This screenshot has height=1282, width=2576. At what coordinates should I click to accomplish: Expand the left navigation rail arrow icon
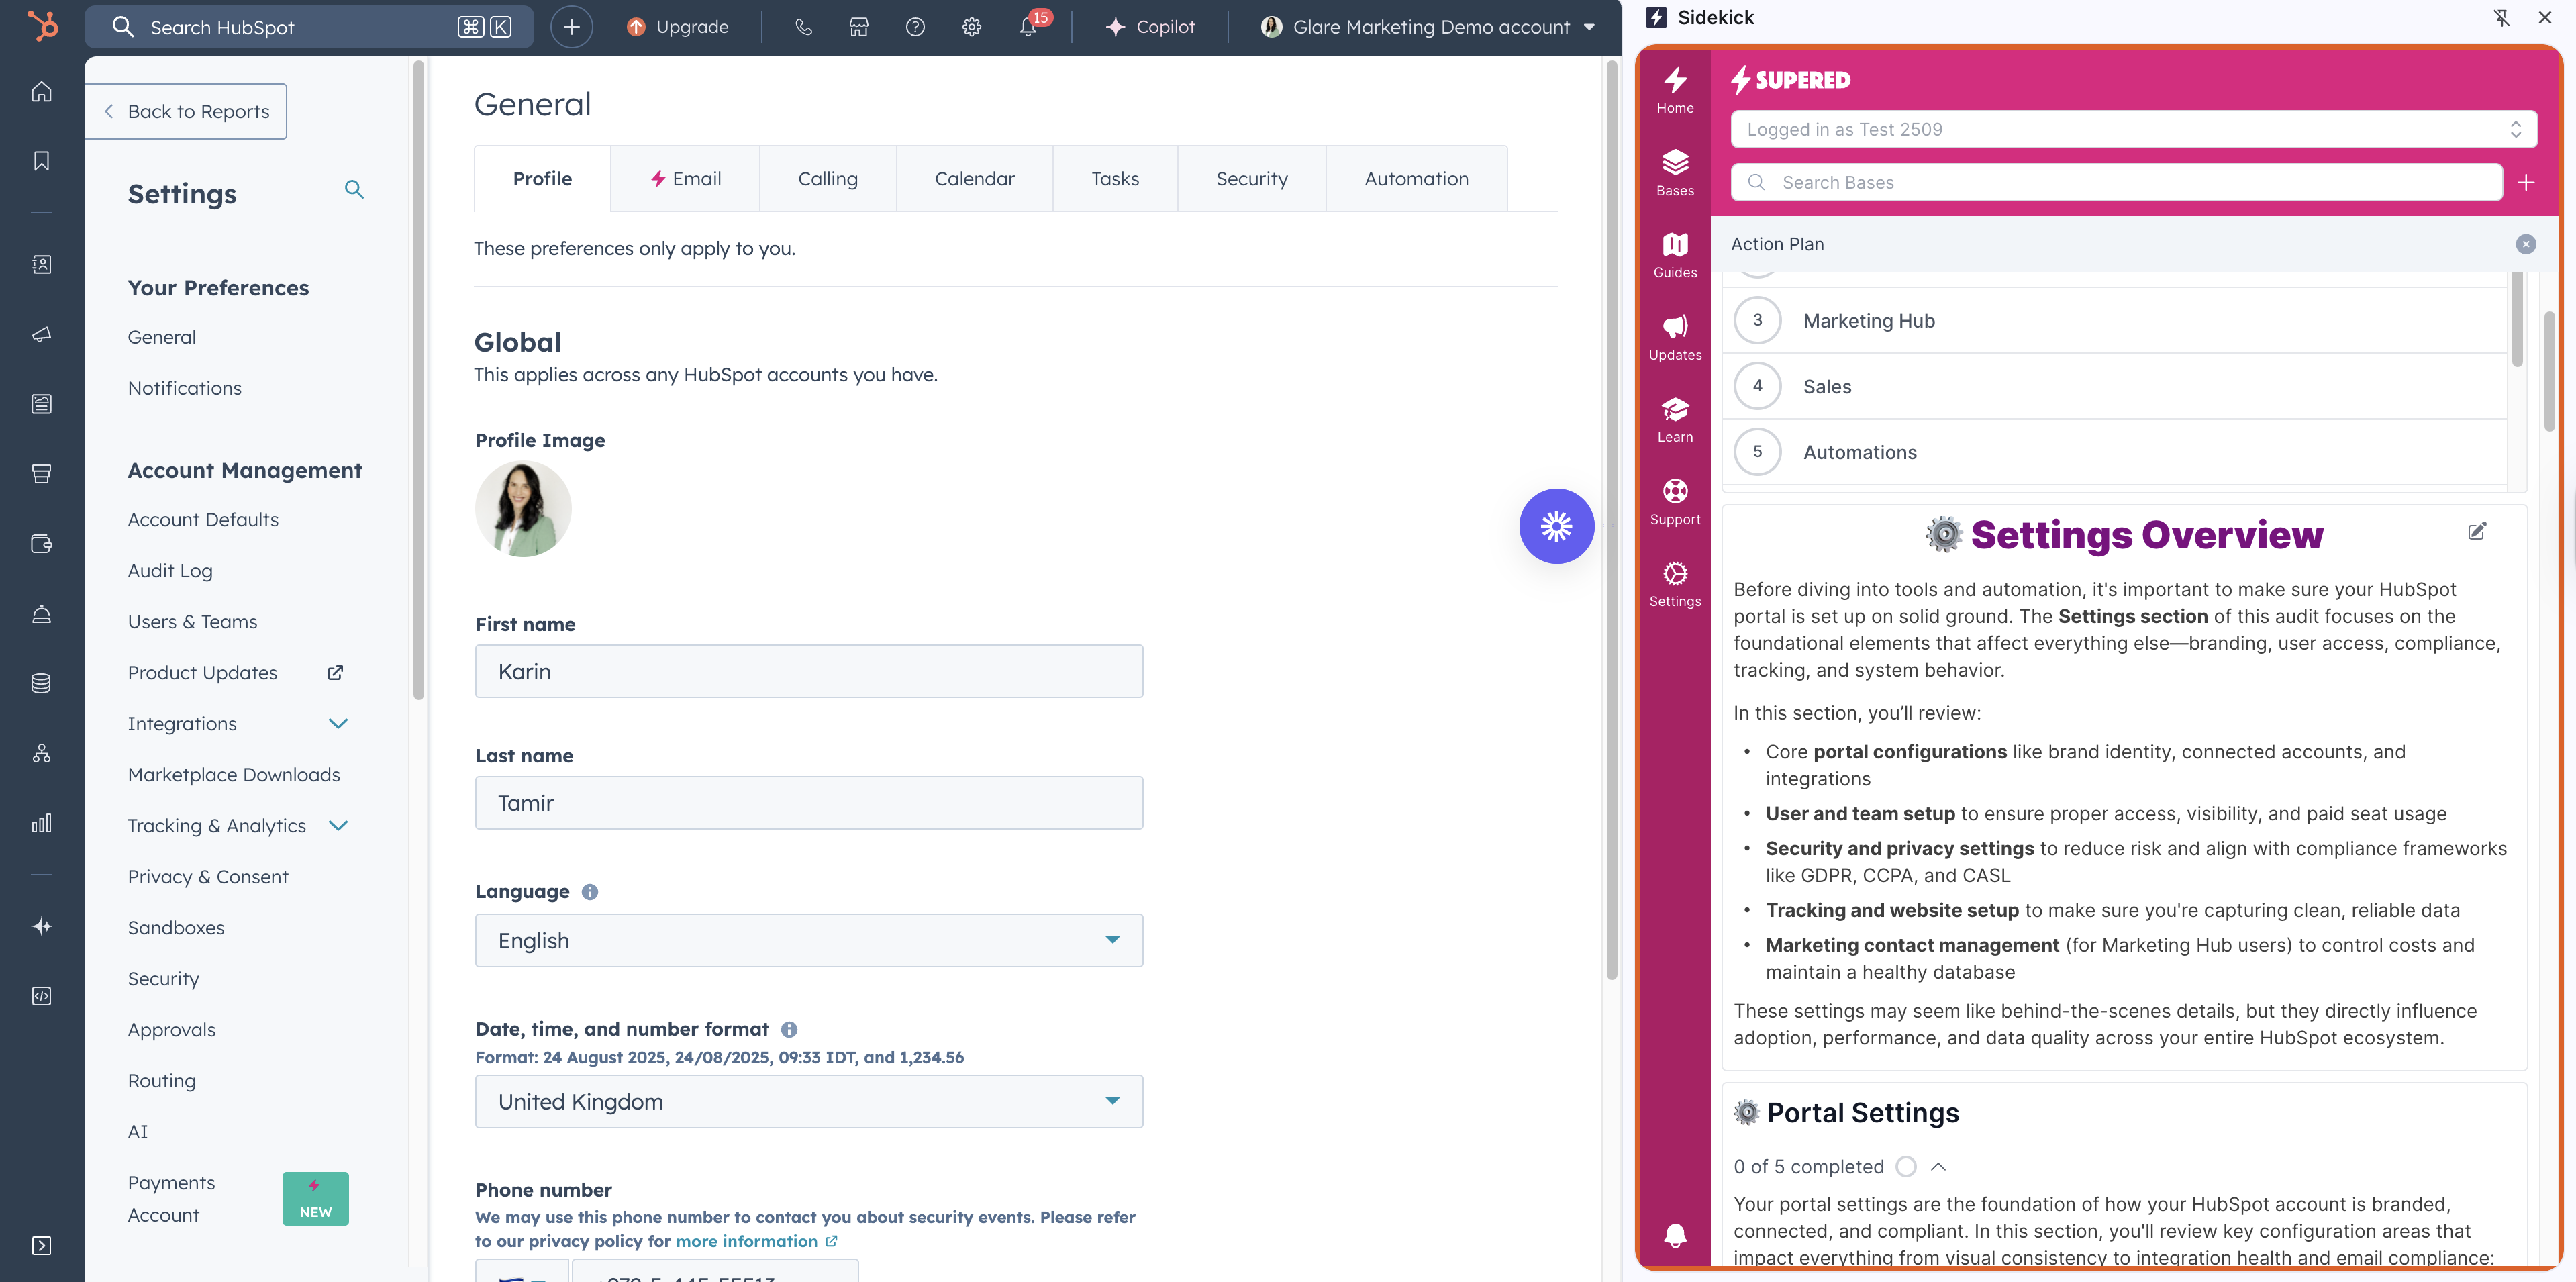pos(41,1245)
